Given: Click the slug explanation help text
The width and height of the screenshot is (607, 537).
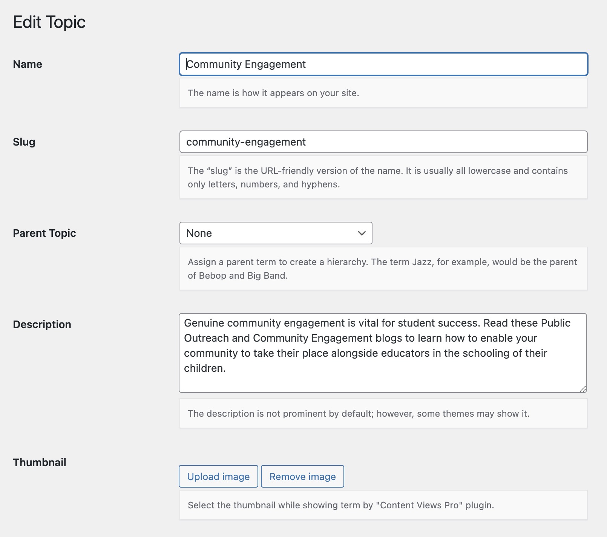Looking at the screenshot, I should pos(377,177).
